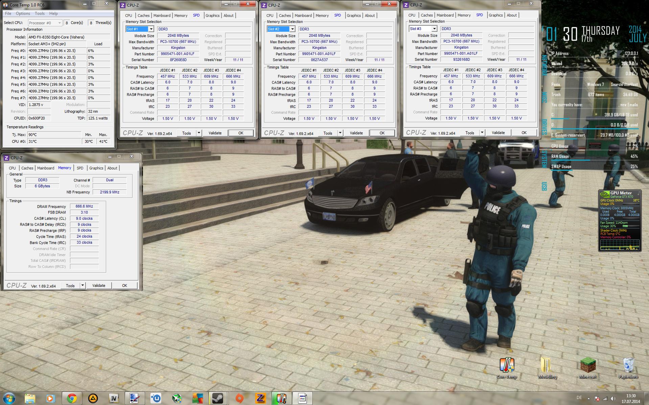
Task: Click the Nvidia logo on GPU Meter gadget
Action: coord(604,194)
